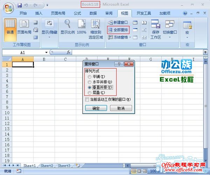This screenshot has width=210, height=175.
Task: Switch to Sheet2 tab
Action: (x=47, y=166)
